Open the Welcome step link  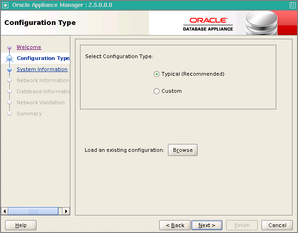point(29,47)
